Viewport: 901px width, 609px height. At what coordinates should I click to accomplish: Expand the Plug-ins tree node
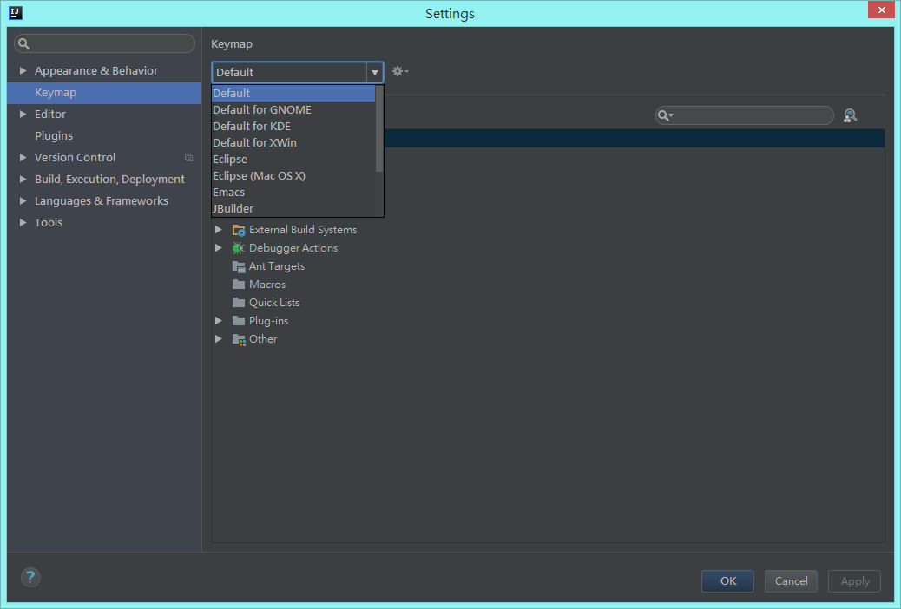219,321
